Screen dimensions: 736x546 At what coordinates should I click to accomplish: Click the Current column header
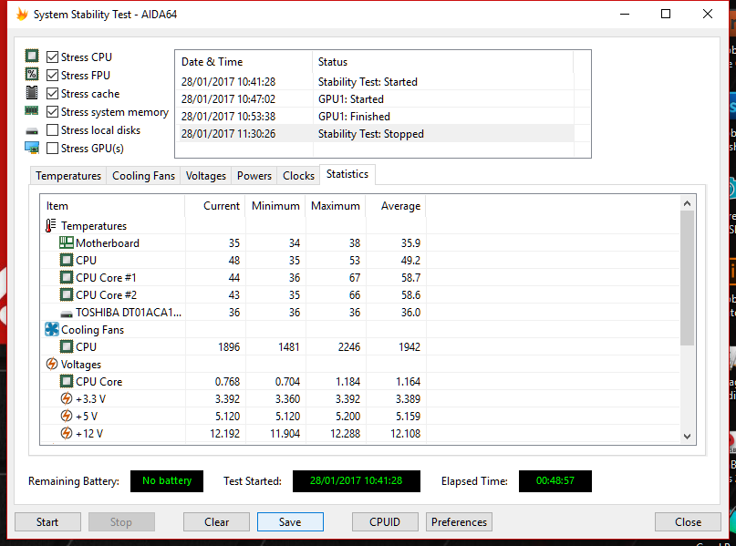click(x=215, y=206)
